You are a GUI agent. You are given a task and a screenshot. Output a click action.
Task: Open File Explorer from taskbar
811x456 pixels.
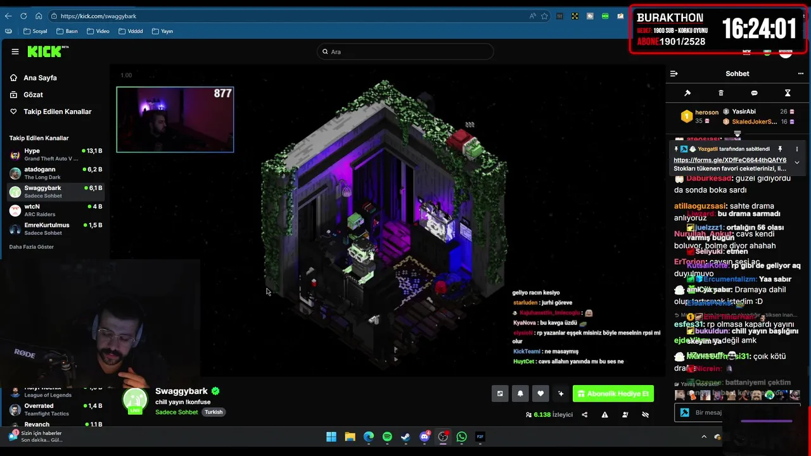click(x=350, y=436)
